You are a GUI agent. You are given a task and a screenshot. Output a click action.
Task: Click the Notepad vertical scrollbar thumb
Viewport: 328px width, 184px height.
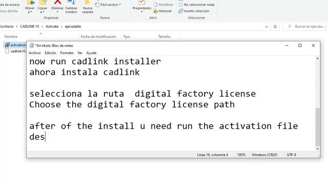[x=318, y=127]
